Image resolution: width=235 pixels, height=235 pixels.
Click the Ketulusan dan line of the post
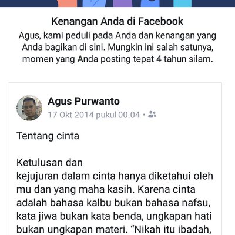49,163
